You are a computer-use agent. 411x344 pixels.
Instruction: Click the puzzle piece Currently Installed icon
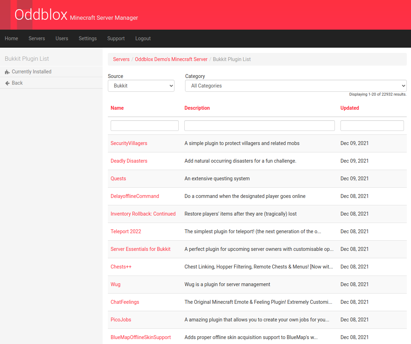(7, 72)
